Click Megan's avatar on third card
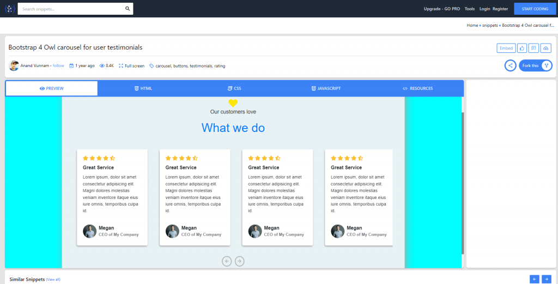 click(x=255, y=231)
